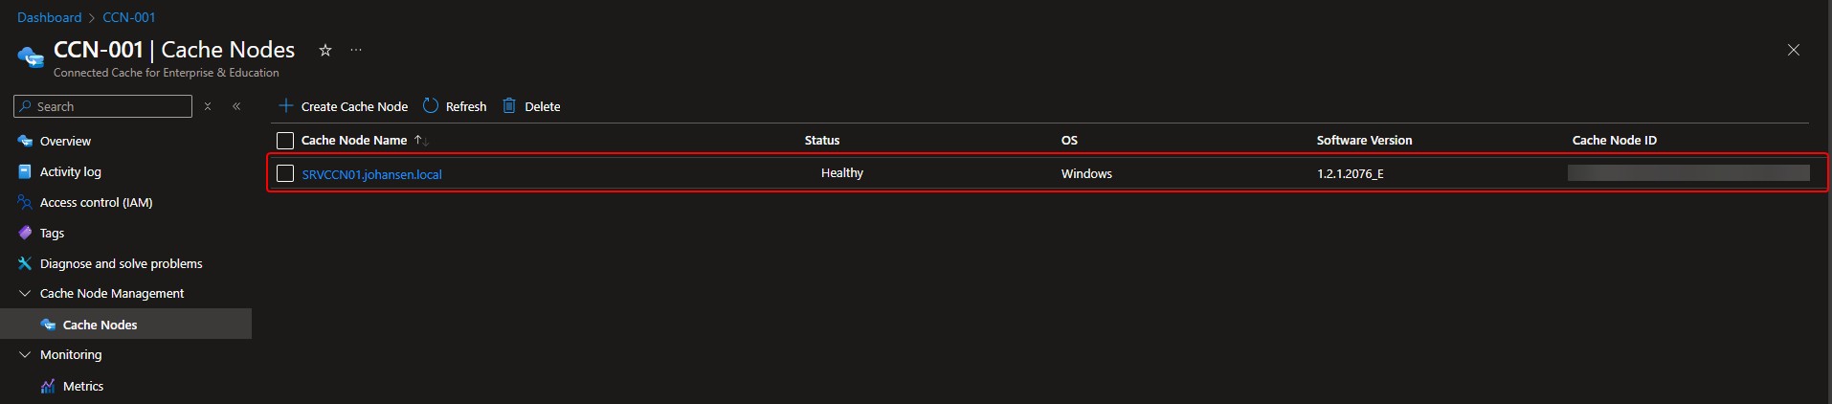This screenshot has height=404, width=1832.
Task: Toggle the select-all checkbox in table header
Action: coord(284,141)
